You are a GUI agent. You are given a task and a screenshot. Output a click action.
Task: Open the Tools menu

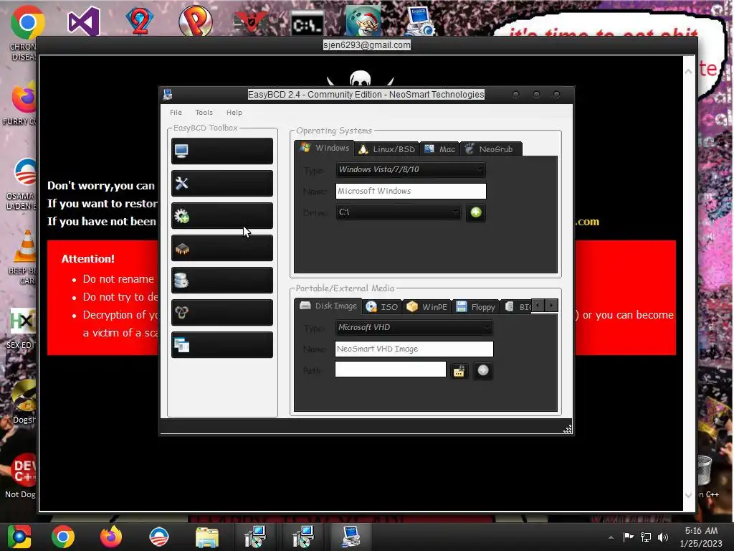204,113
